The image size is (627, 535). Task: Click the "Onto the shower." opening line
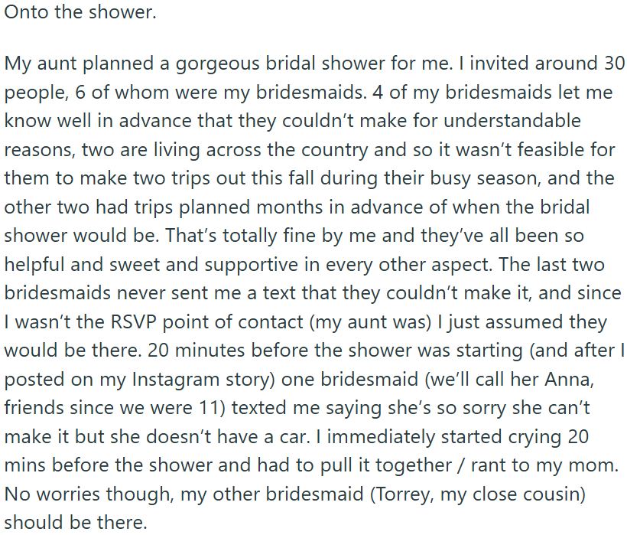pyautogui.click(x=80, y=14)
